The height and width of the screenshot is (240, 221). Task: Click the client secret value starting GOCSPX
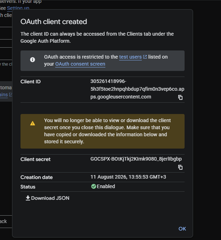click(x=136, y=159)
